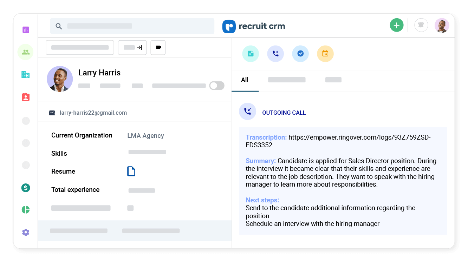
Task: Toggle the switch on Larry Harris's profile
Action: coord(217,85)
